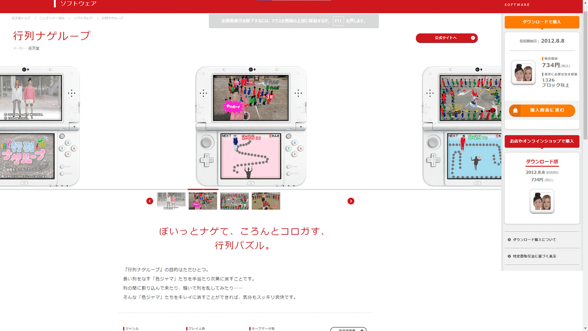Viewport: 588px width, 331px height.
Task: Click the shopping bag icon on purchase button
Action: point(515,111)
